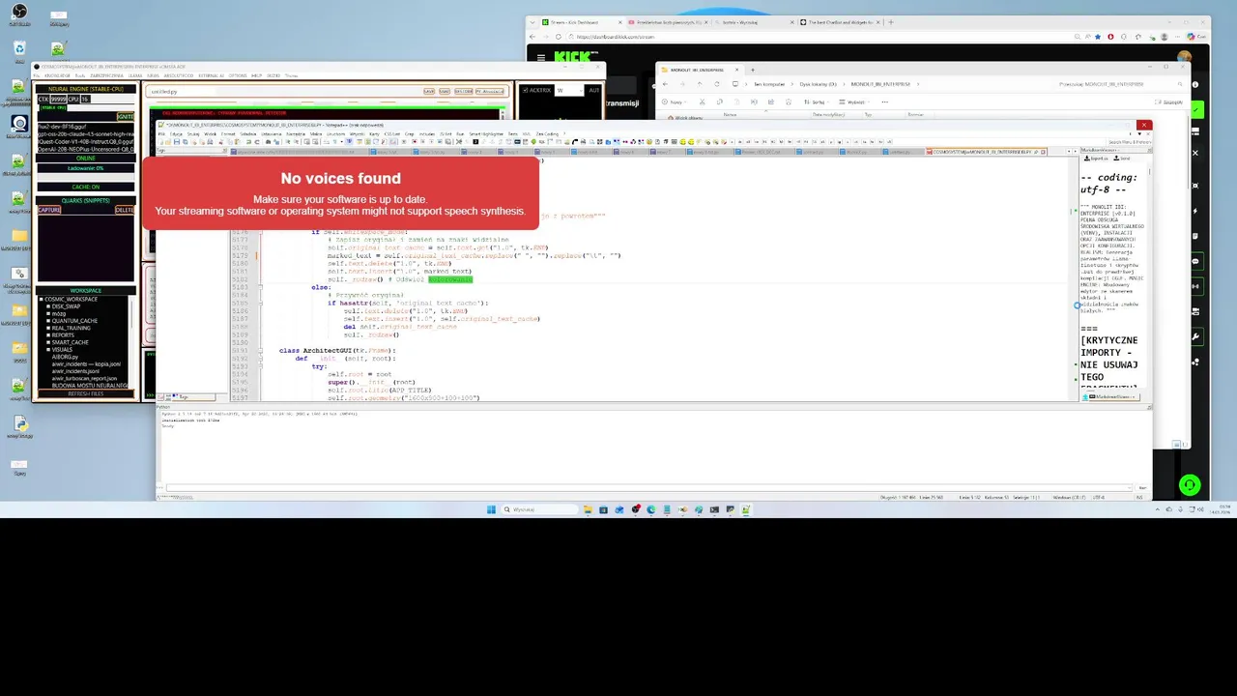
Task: Bookmark page with Chrome star icon
Action: tap(1098, 36)
